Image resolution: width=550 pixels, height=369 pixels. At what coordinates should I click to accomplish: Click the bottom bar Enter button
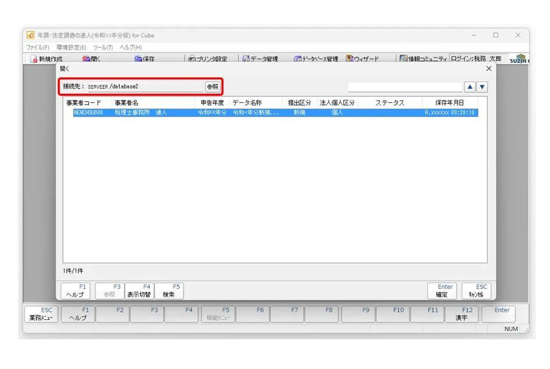[x=499, y=314]
